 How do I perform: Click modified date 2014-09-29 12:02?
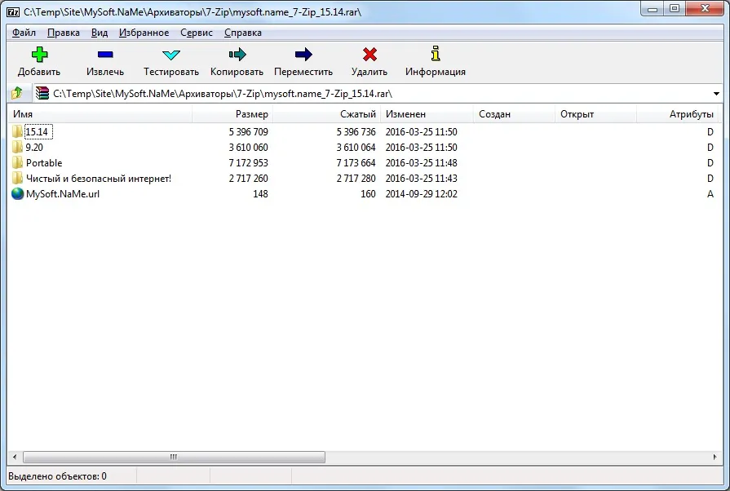tap(422, 193)
